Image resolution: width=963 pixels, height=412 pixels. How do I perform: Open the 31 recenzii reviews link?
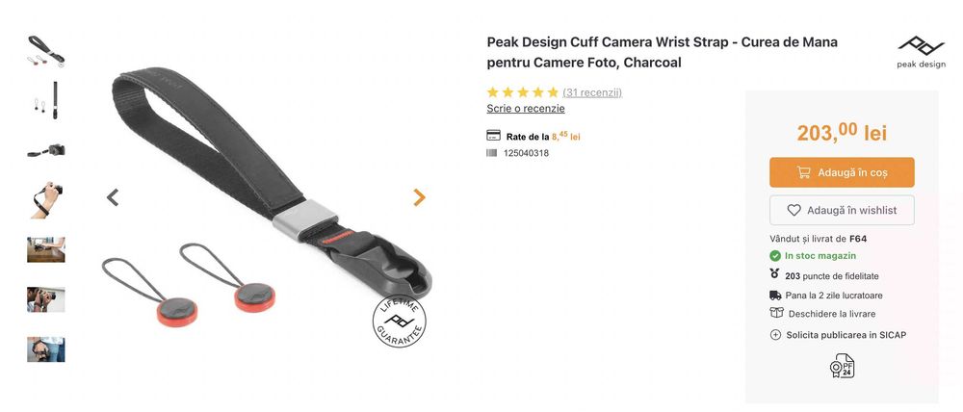(x=592, y=92)
